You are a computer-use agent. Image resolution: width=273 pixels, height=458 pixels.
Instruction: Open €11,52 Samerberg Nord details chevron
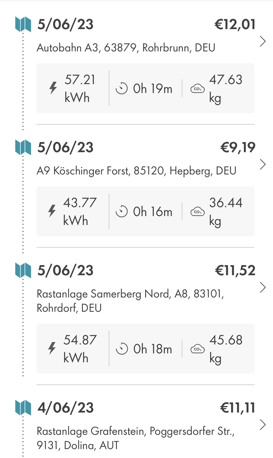point(263,287)
